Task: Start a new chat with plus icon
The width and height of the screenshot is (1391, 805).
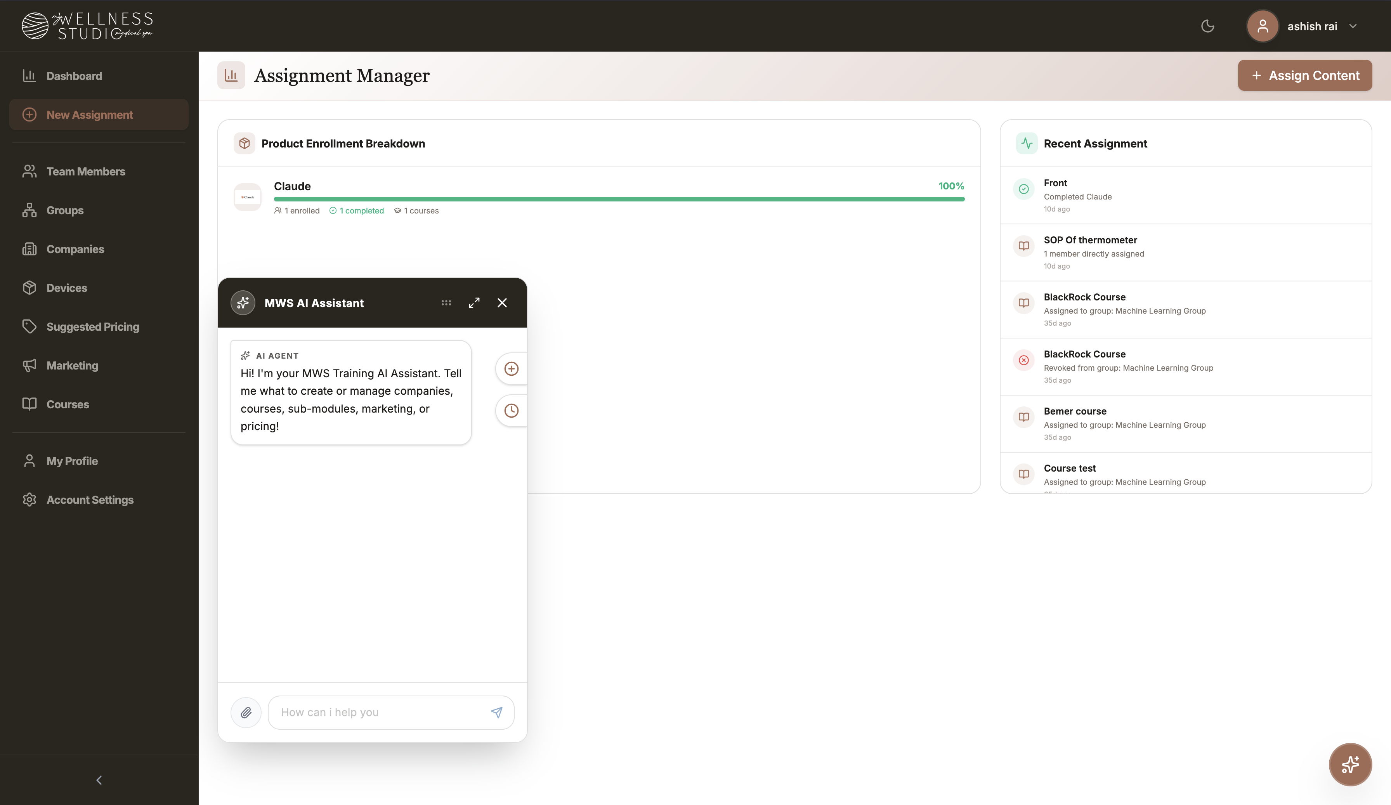Action: [x=512, y=368]
